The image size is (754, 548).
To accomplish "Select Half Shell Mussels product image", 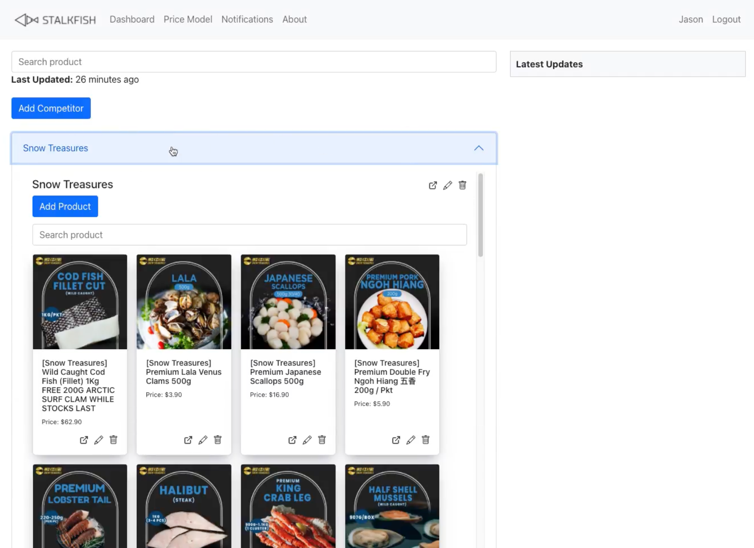I will [392, 506].
